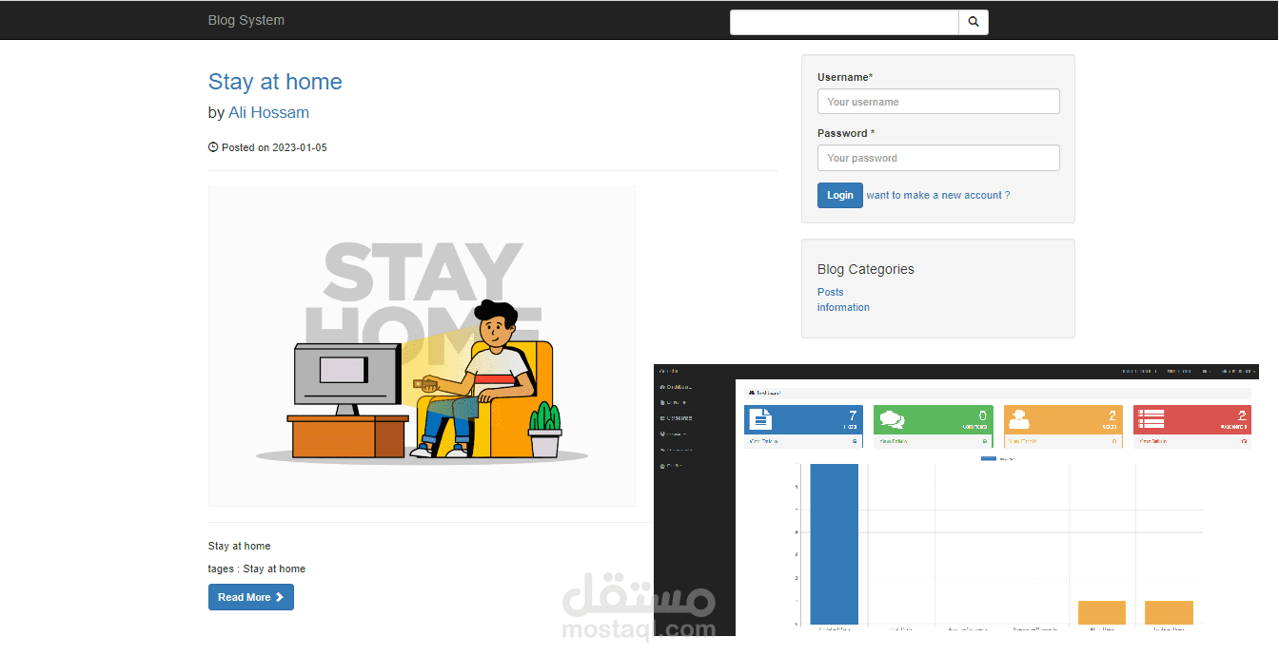Click the circle icon next to View Details on the blue card
This screenshot has height=656, width=1279.
[854, 441]
